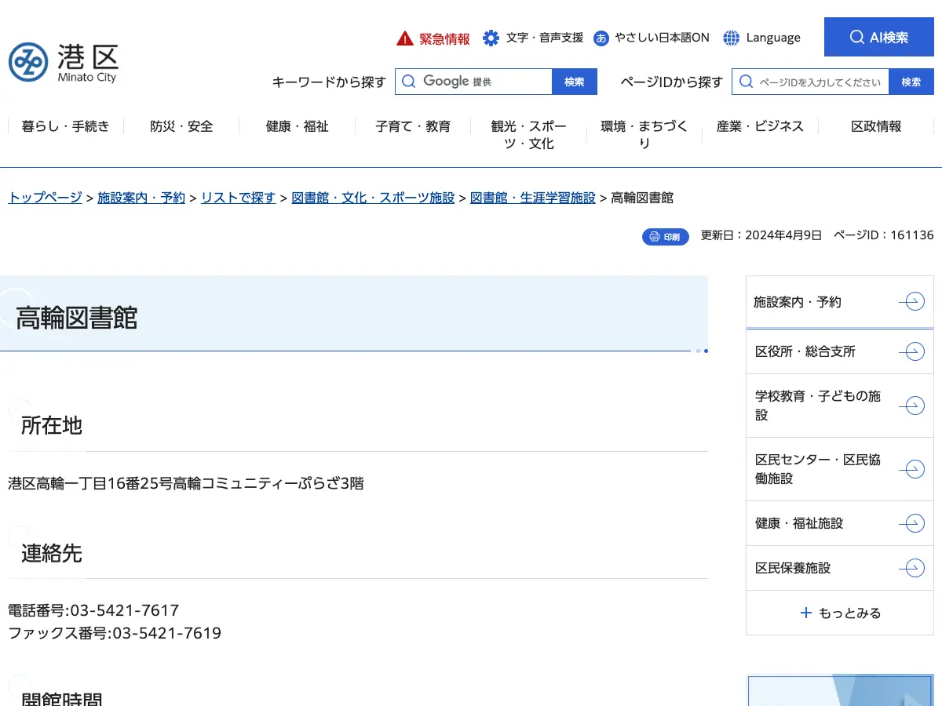Click the arrow icon beside 区役所・総合支所

click(911, 351)
